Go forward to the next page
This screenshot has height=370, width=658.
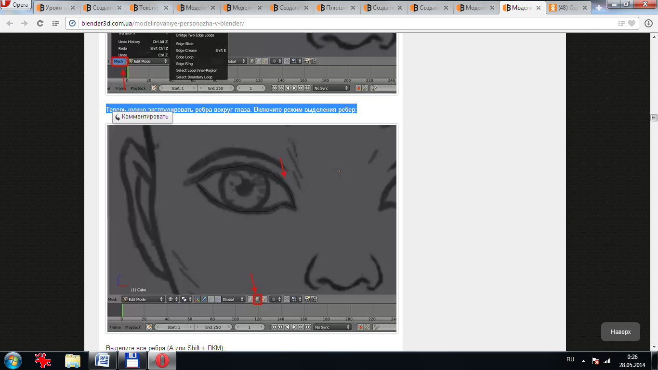pyautogui.click(x=24, y=23)
